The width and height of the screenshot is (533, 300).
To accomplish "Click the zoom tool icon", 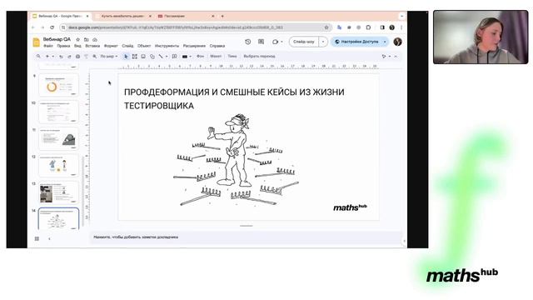I will (x=94, y=57).
